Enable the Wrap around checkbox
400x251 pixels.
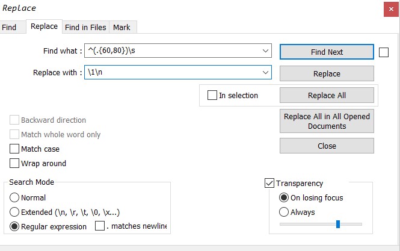tap(14, 163)
